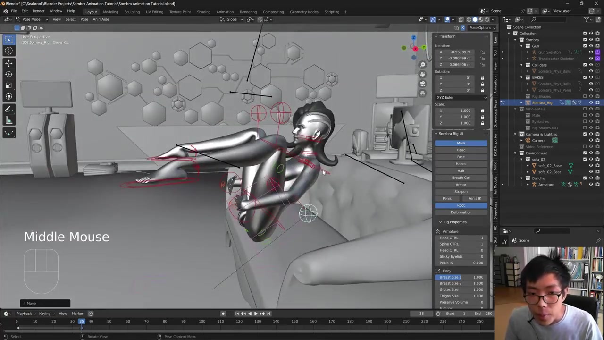Switch to orthographic view with the grid icon
This screenshot has width=604, height=340.
coord(422,93)
